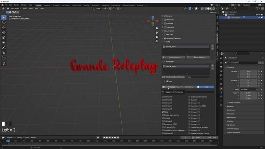Click the Import ytyp.xml button
Viewport: 265px width, 149px height.
[x=174, y=57]
